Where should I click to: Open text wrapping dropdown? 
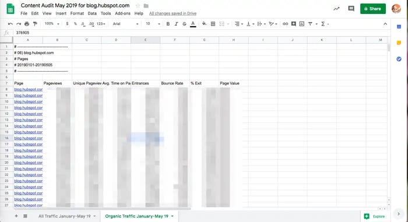(261, 24)
